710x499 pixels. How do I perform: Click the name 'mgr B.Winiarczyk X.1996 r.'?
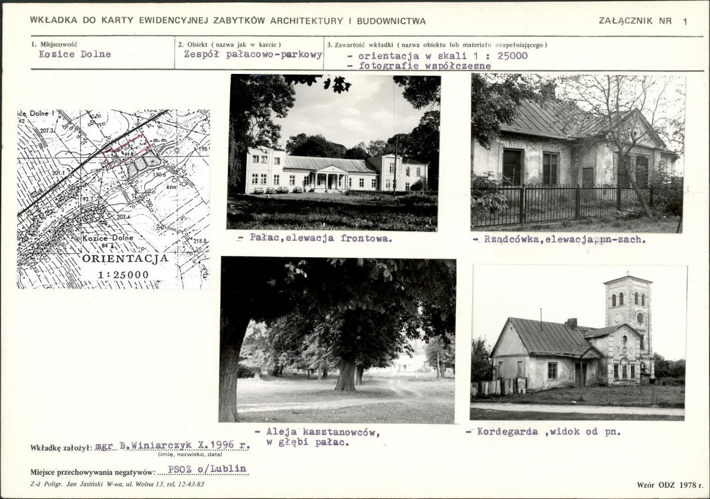click(172, 446)
